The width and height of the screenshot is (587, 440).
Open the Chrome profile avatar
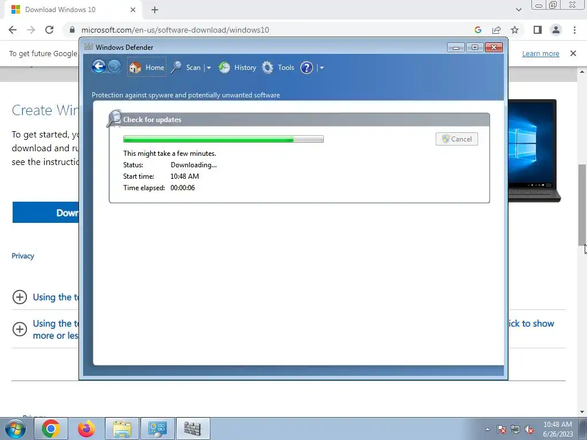tap(556, 30)
